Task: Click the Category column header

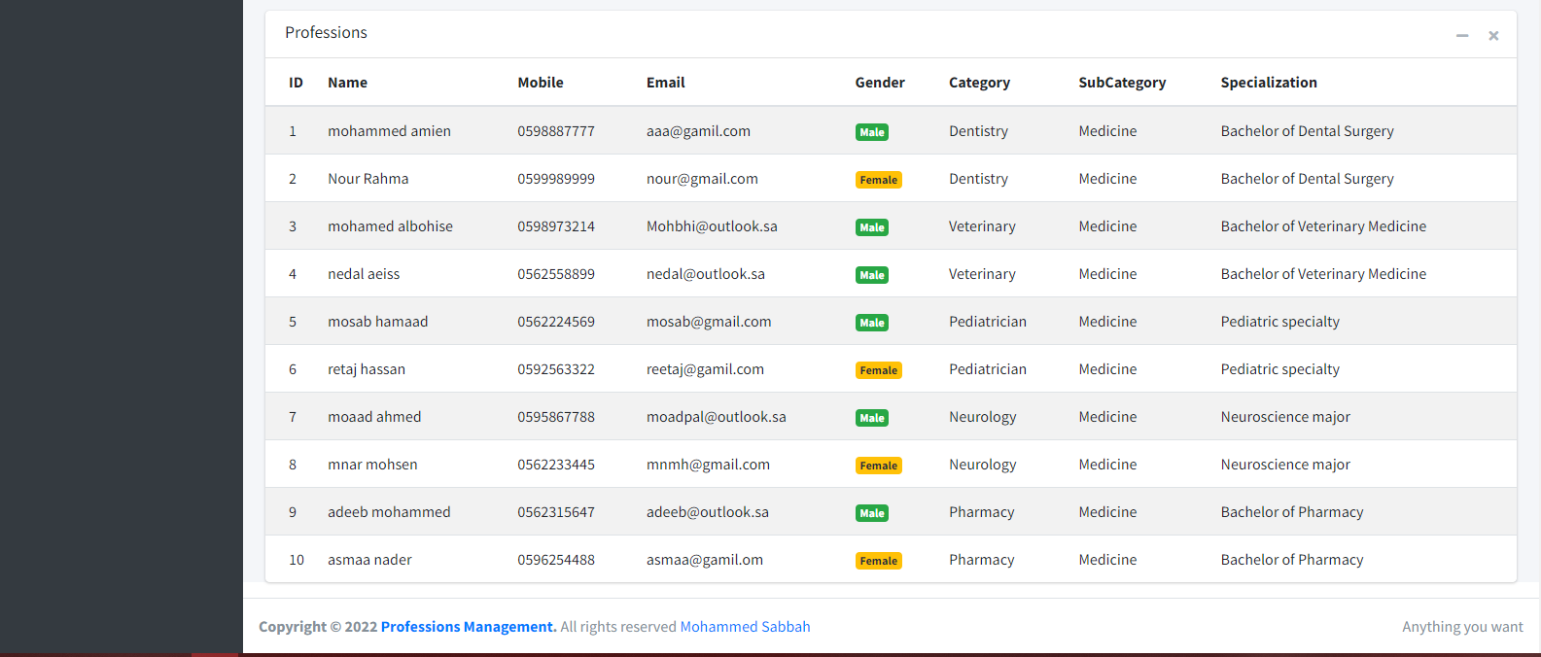Action: (x=979, y=83)
